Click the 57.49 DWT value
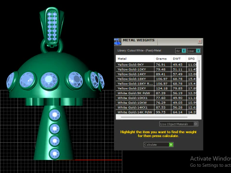This screenshot has width=231, height=173. 178,74
